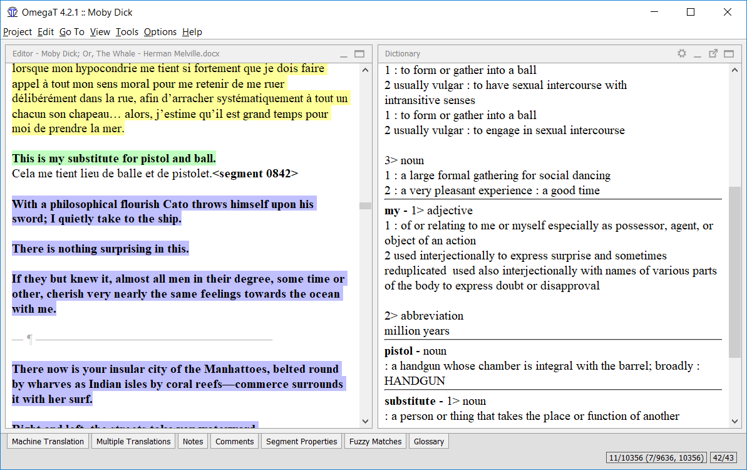Screen dimensions: 747x470
Task: Show the Segment Properties pane
Action: [x=302, y=441]
